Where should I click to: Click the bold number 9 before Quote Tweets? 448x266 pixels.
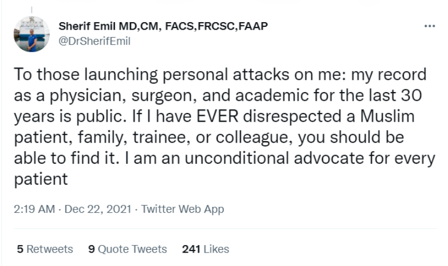(91, 249)
